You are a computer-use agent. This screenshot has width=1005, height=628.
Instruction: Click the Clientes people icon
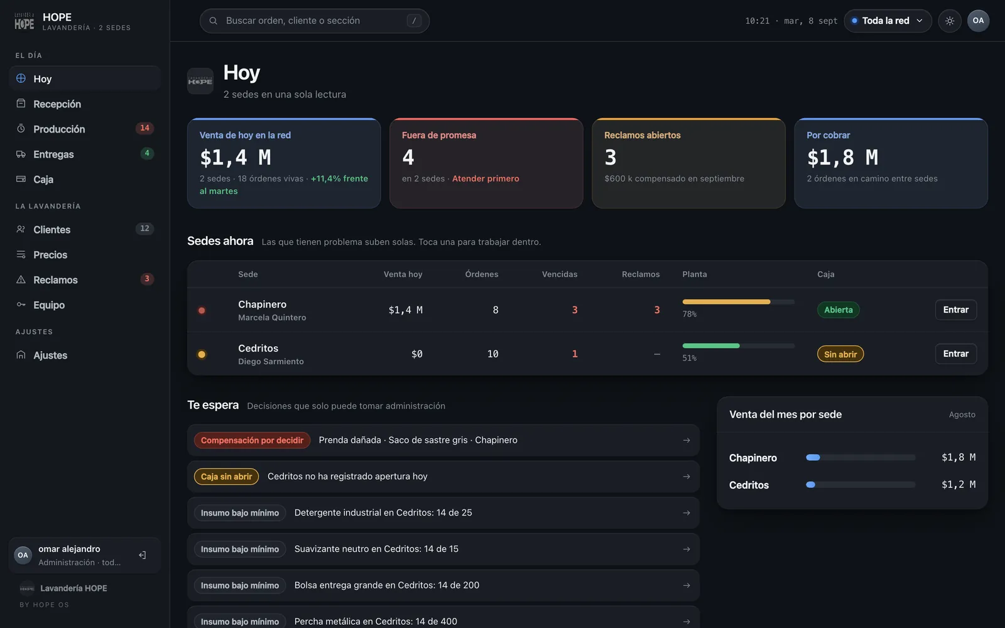pyautogui.click(x=21, y=229)
